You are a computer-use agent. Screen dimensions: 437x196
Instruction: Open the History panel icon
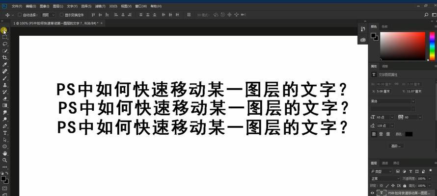click(x=362, y=28)
